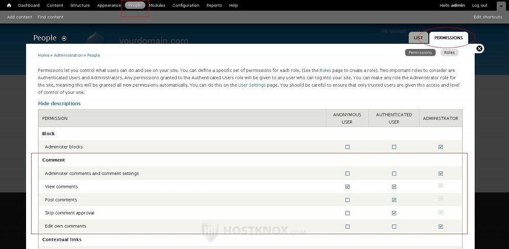Enable Edit own comments for anonymous user
This screenshot has width=509, height=249.
[348, 227]
